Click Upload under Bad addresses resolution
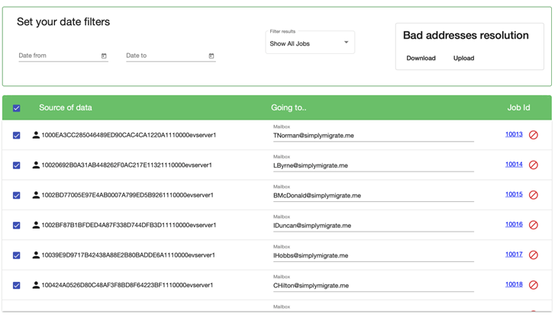This screenshot has height=317, width=558. 463,58
